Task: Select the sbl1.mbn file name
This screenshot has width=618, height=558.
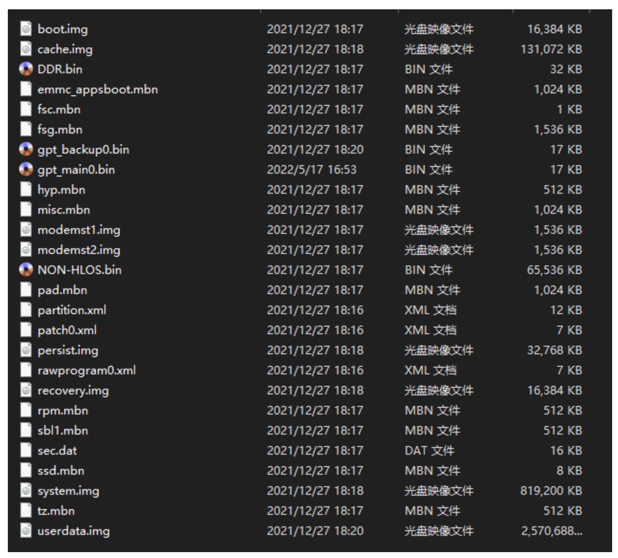Action: point(63,430)
